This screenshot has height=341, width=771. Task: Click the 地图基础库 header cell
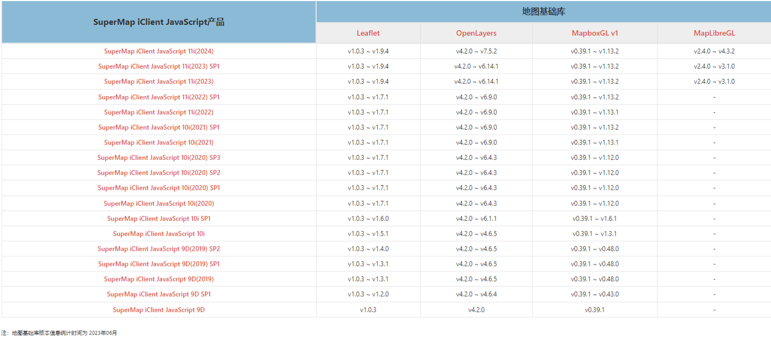(x=544, y=11)
